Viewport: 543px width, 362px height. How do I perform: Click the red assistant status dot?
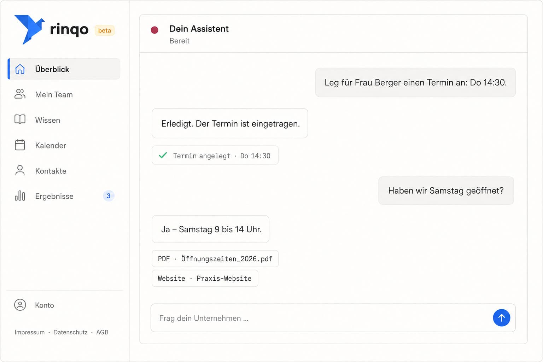(x=154, y=30)
